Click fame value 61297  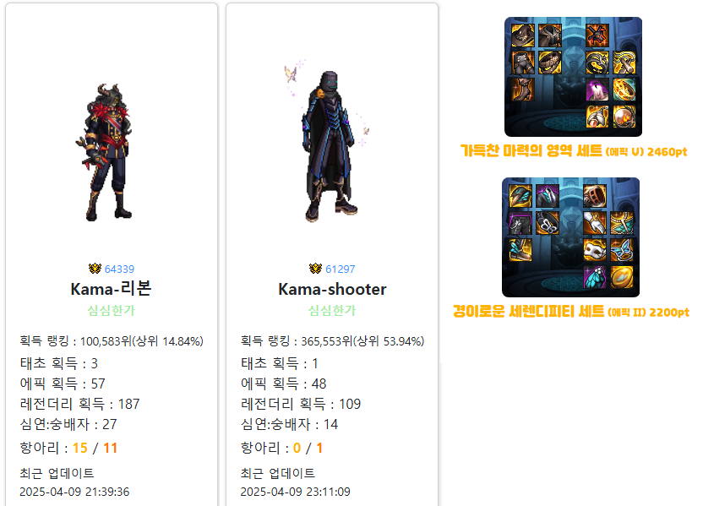pyautogui.click(x=340, y=269)
